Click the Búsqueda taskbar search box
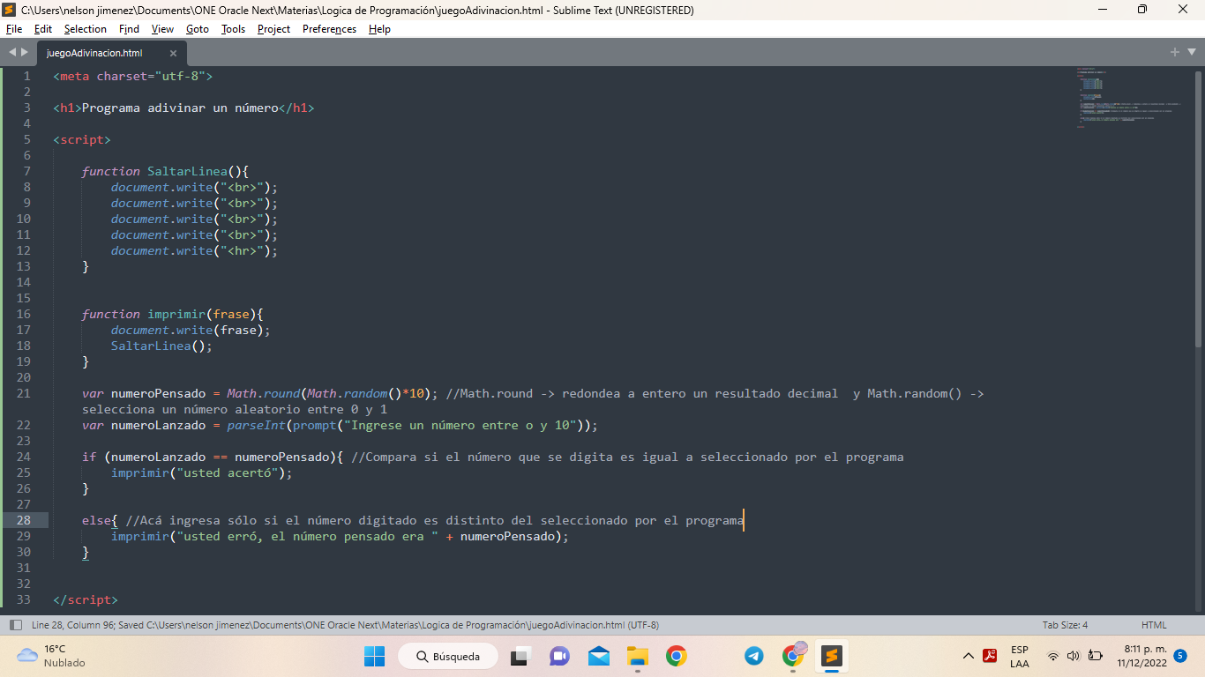This screenshot has width=1205, height=677. 448,656
